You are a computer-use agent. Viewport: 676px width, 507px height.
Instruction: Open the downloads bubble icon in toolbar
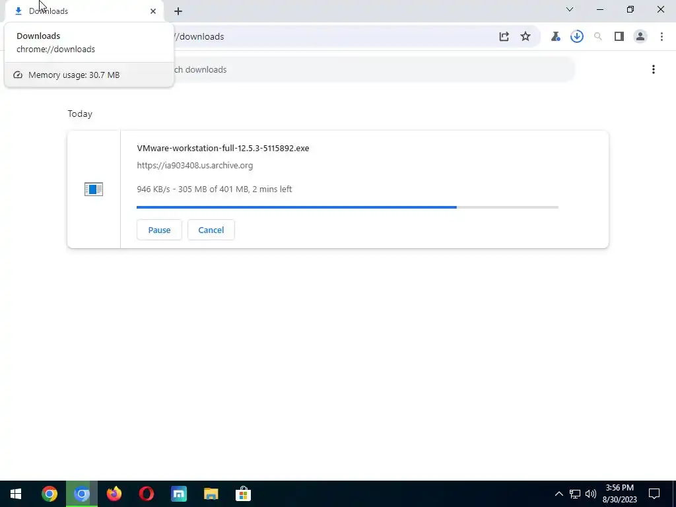(x=577, y=37)
